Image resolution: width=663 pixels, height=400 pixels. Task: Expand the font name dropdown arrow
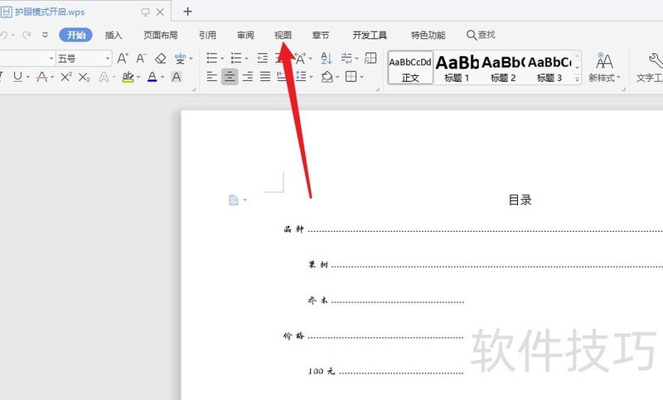click(x=51, y=59)
